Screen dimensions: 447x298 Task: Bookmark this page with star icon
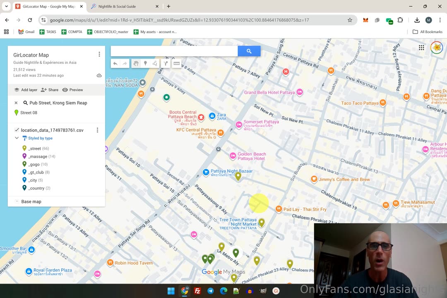click(350, 20)
